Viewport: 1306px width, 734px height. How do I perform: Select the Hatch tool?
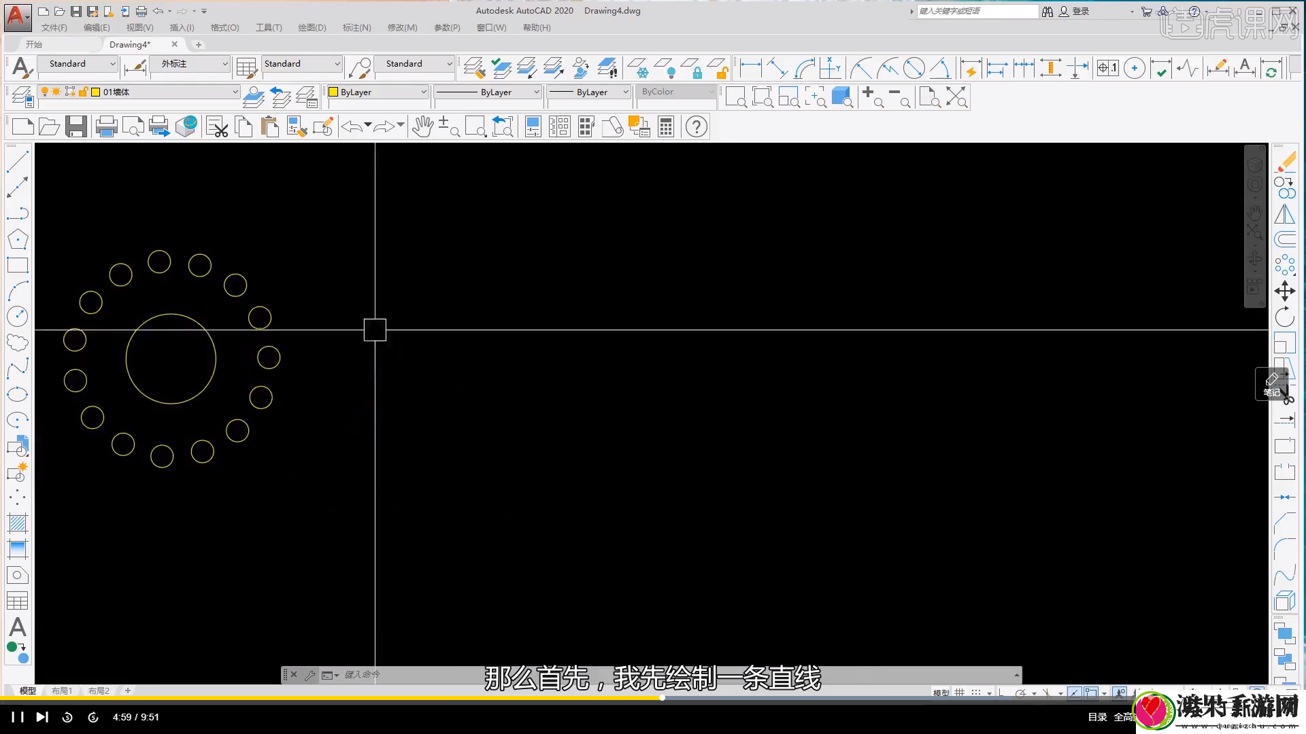pyautogui.click(x=18, y=523)
